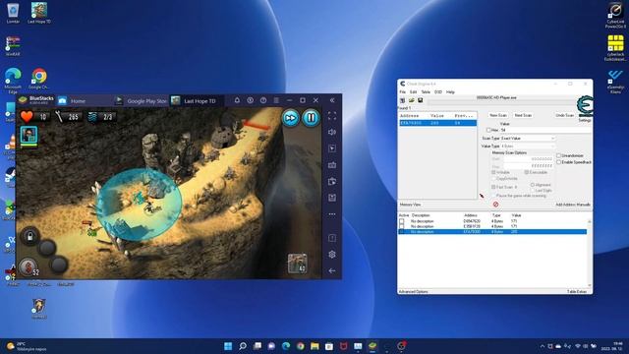The height and width of the screenshot is (354, 629).
Task: Toggle BlueStacks fullscreen mode
Action: [332, 116]
